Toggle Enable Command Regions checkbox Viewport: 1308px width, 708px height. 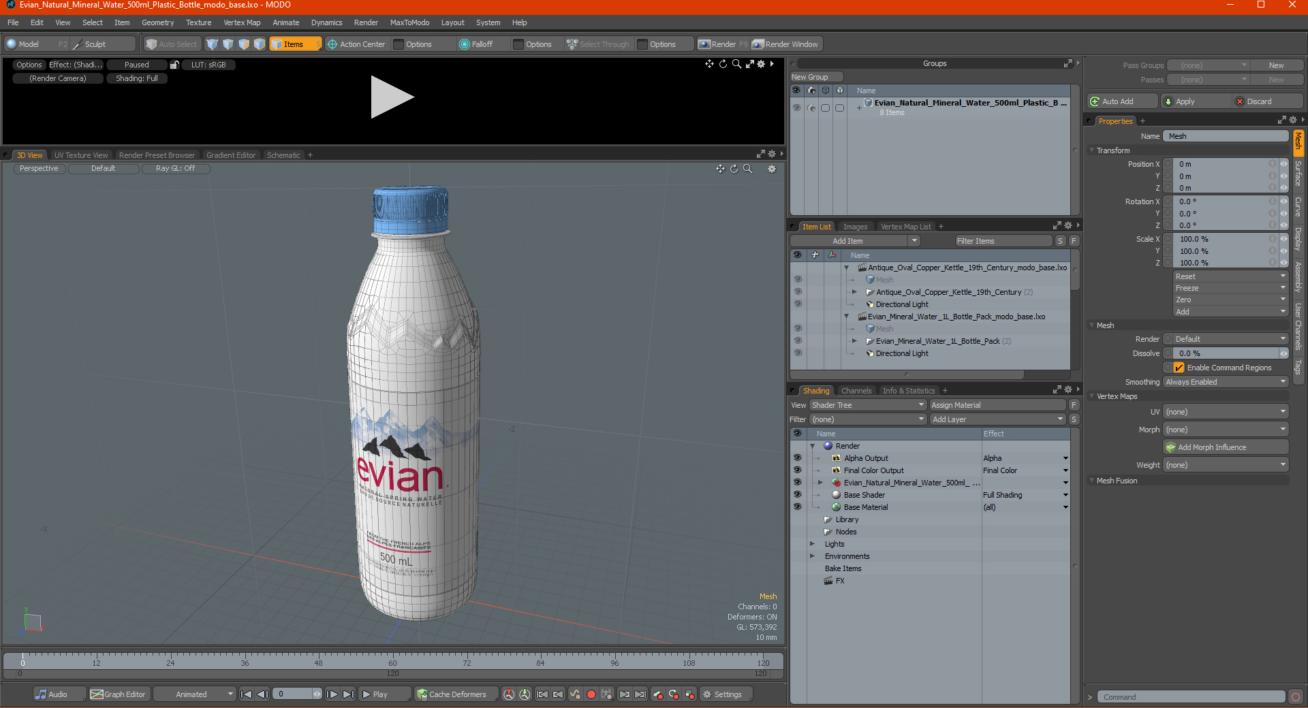pyautogui.click(x=1179, y=368)
